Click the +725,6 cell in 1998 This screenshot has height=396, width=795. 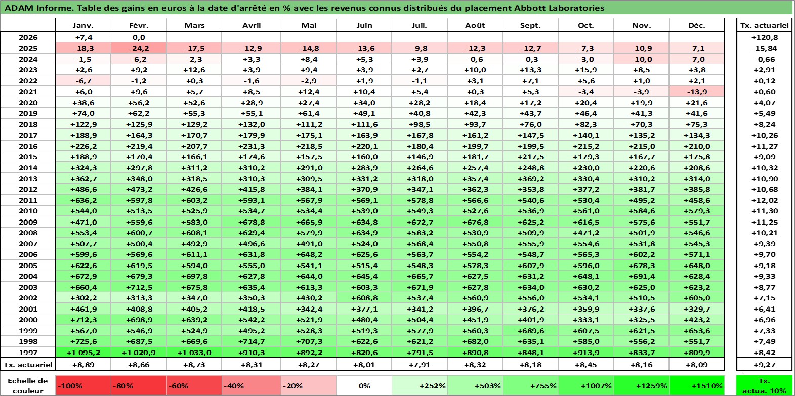83,341
